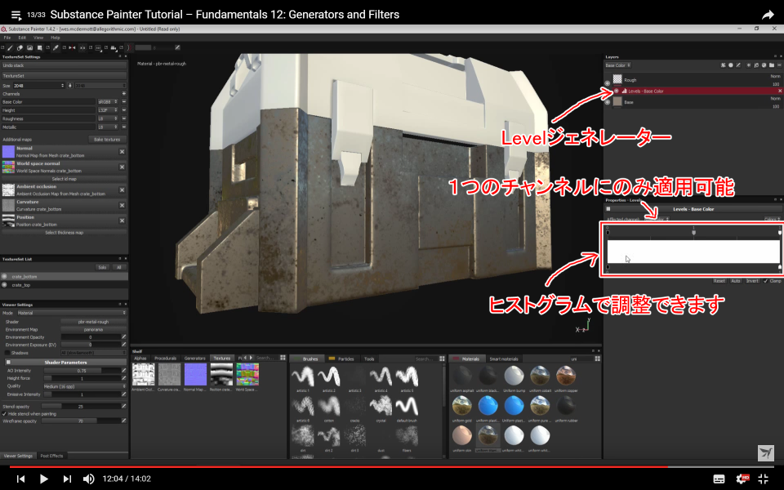
Task: Remove the Metallic channel
Action: pos(124,127)
